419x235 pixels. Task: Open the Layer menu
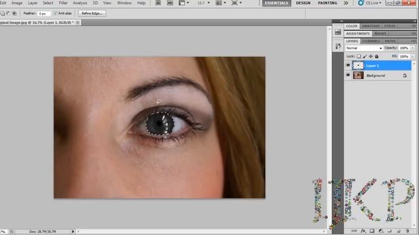point(33,3)
